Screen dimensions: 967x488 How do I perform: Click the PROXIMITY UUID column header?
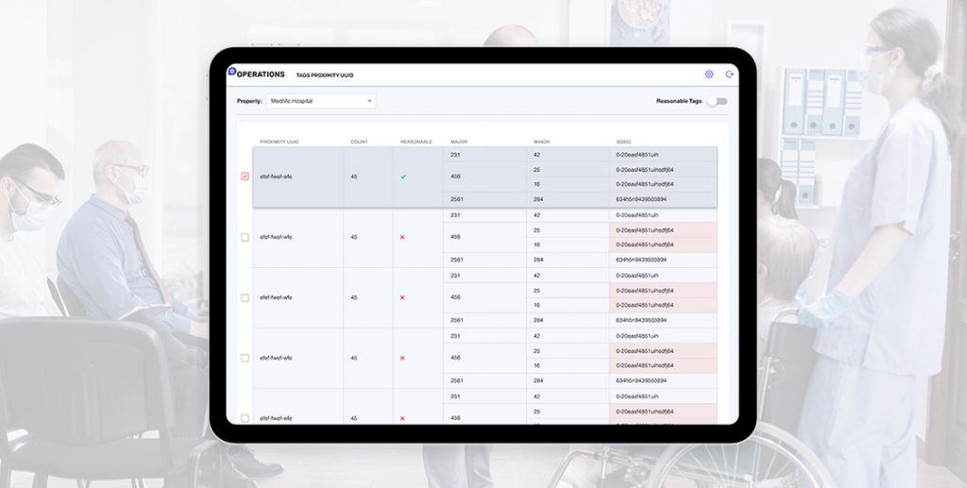click(x=280, y=142)
